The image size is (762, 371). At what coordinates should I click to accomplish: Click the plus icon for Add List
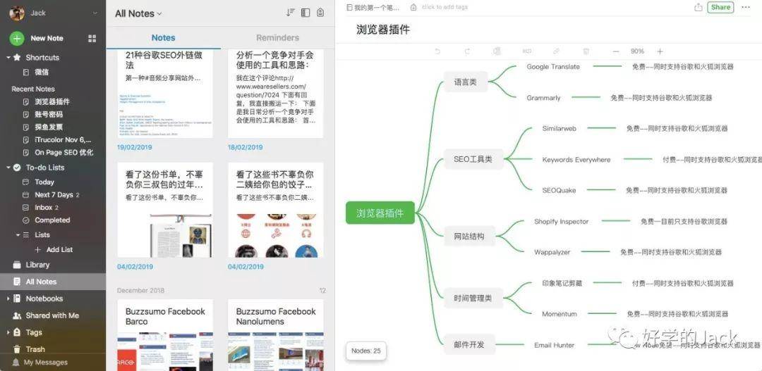pos(38,250)
